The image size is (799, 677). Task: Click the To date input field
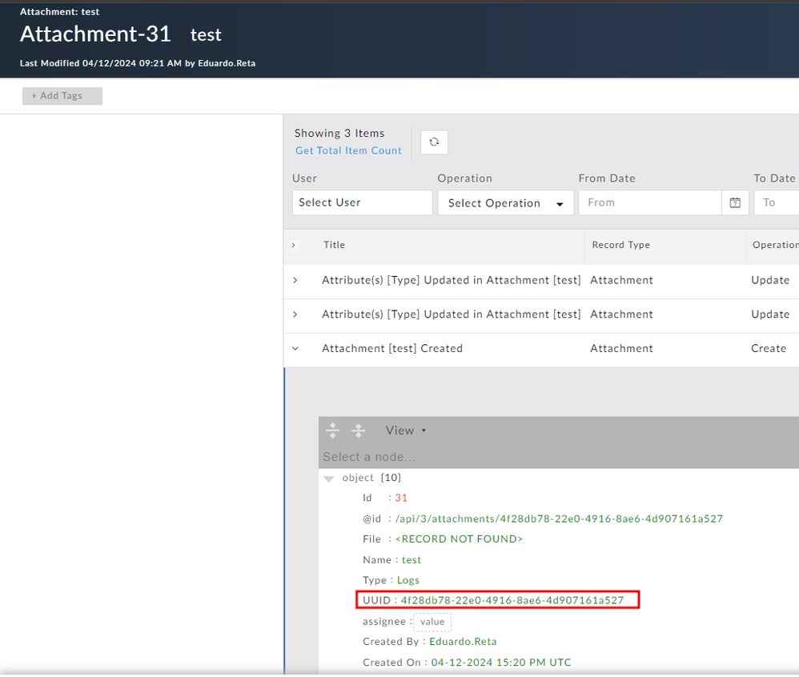(777, 202)
